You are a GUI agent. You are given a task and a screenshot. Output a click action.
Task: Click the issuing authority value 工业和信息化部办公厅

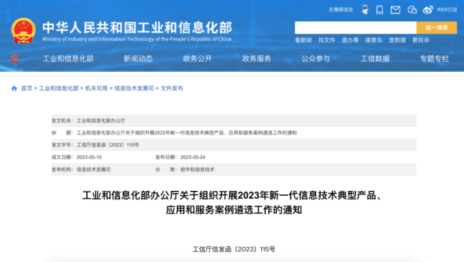pos(101,120)
